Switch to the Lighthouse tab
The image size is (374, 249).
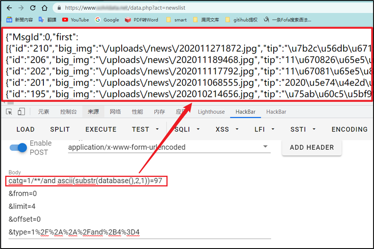coord(211,112)
